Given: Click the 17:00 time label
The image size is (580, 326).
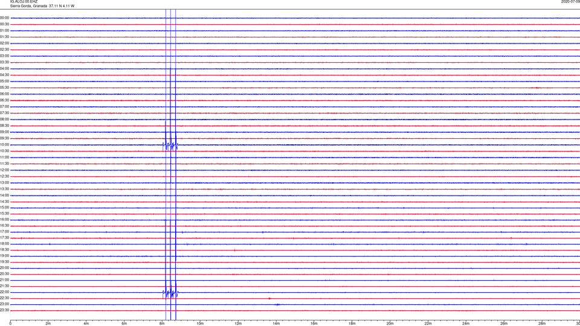Looking at the screenshot, I should tap(4, 232).
